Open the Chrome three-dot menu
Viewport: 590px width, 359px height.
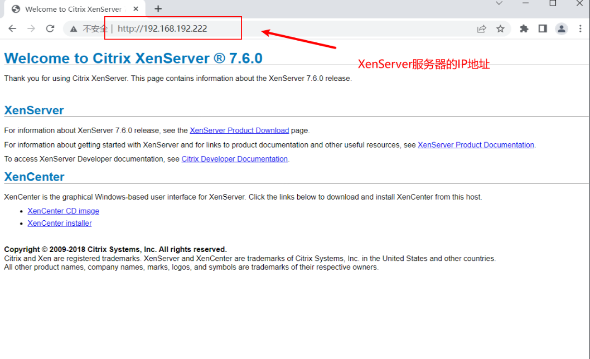click(x=580, y=28)
